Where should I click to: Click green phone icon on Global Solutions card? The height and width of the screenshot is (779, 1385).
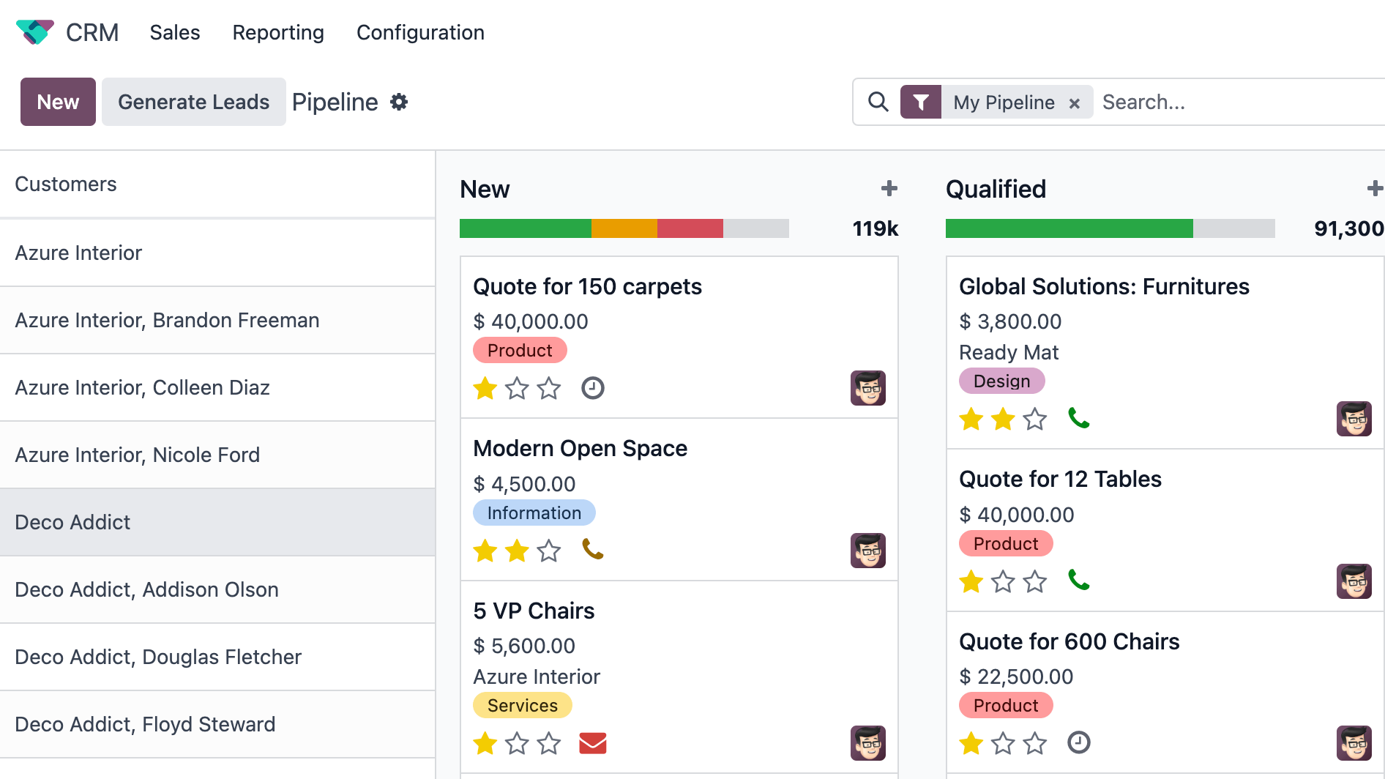(x=1078, y=418)
